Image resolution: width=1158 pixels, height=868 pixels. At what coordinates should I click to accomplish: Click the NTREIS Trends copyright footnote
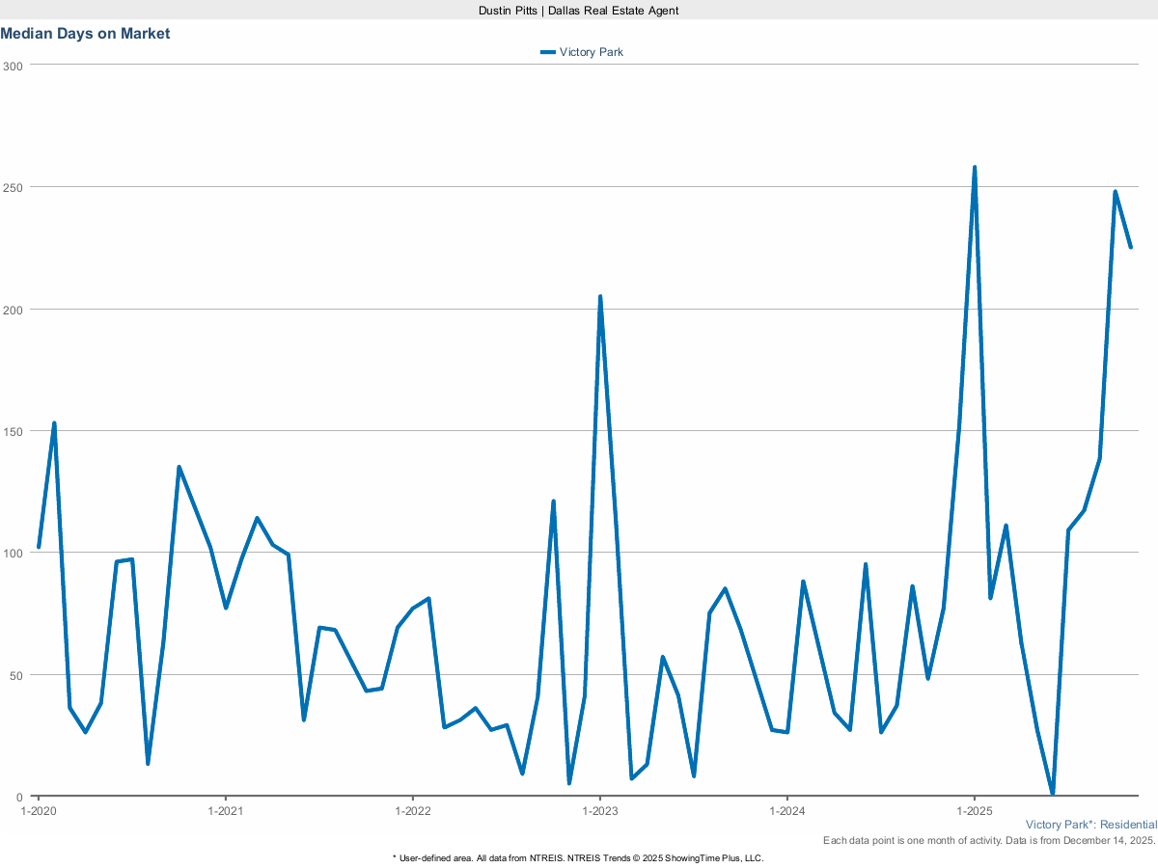pos(578,857)
